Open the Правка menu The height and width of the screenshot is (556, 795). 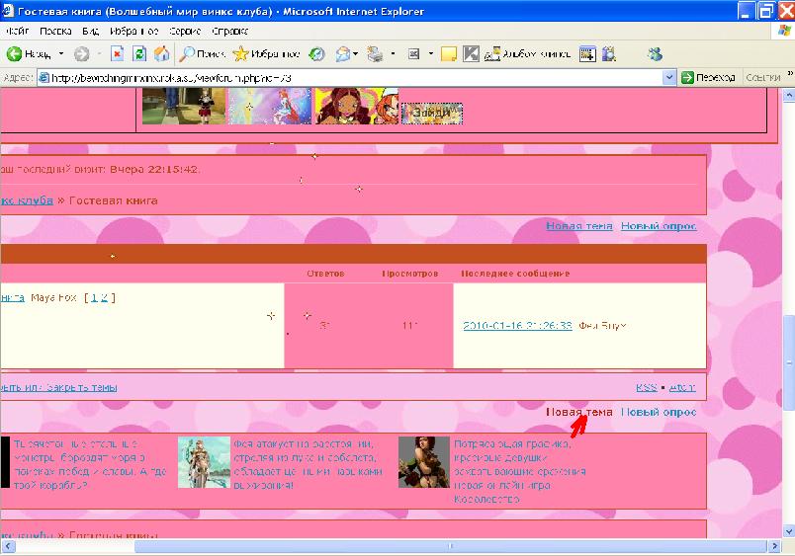coord(55,31)
